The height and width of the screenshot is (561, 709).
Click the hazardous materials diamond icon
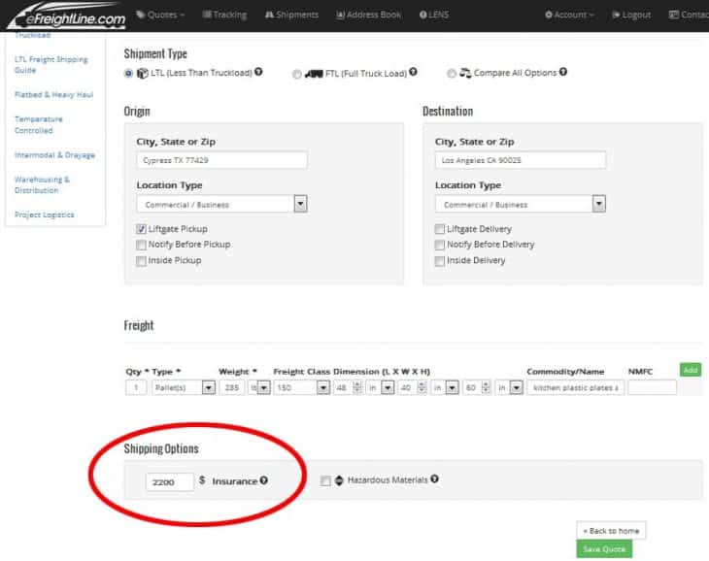(339, 480)
